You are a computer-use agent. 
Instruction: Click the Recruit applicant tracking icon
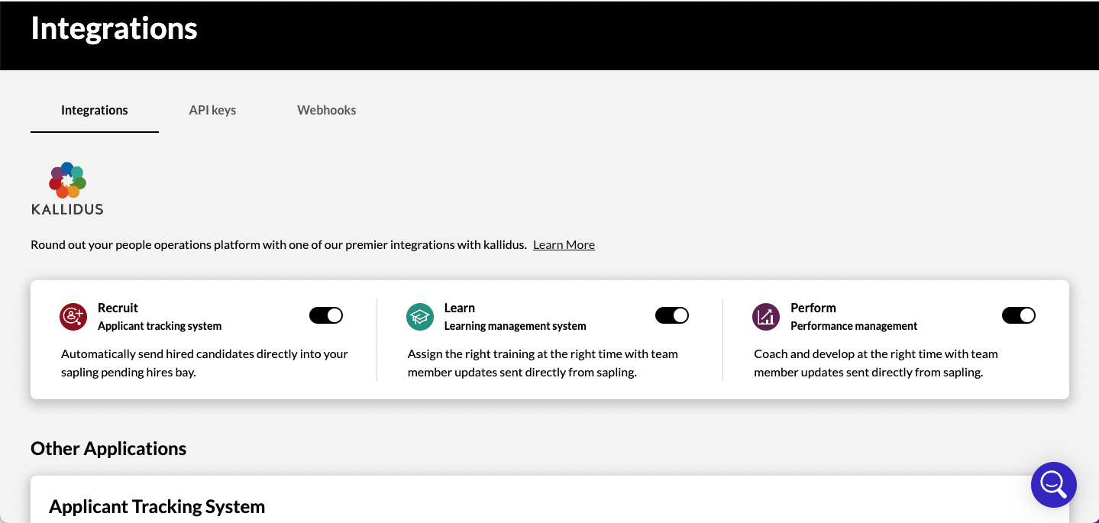click(73, 316)
